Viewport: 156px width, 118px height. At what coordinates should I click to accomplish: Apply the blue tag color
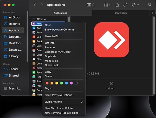click(67, 83)
